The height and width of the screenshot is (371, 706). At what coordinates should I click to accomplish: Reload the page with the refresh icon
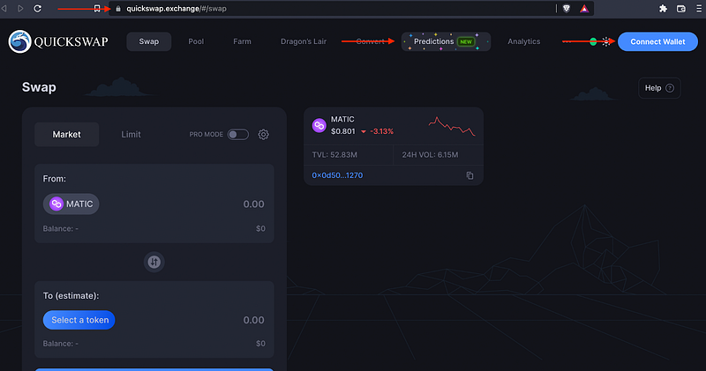coord(38,9)
